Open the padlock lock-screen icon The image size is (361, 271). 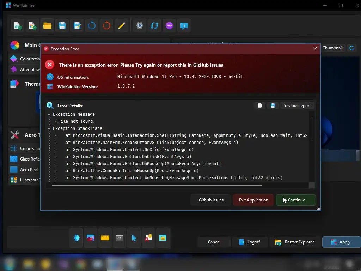[163, 238]
